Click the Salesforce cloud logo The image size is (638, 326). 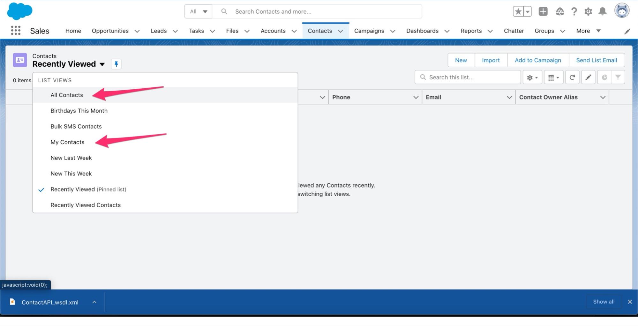coord(19,11)
